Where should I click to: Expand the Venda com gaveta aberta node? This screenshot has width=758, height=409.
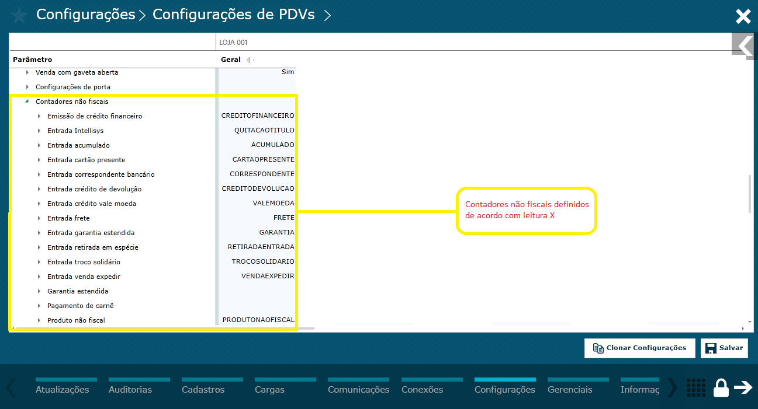coord(26,72)
